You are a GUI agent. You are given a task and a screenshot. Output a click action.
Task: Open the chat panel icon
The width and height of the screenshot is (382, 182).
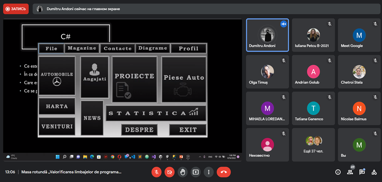click(x=362, y=172)
